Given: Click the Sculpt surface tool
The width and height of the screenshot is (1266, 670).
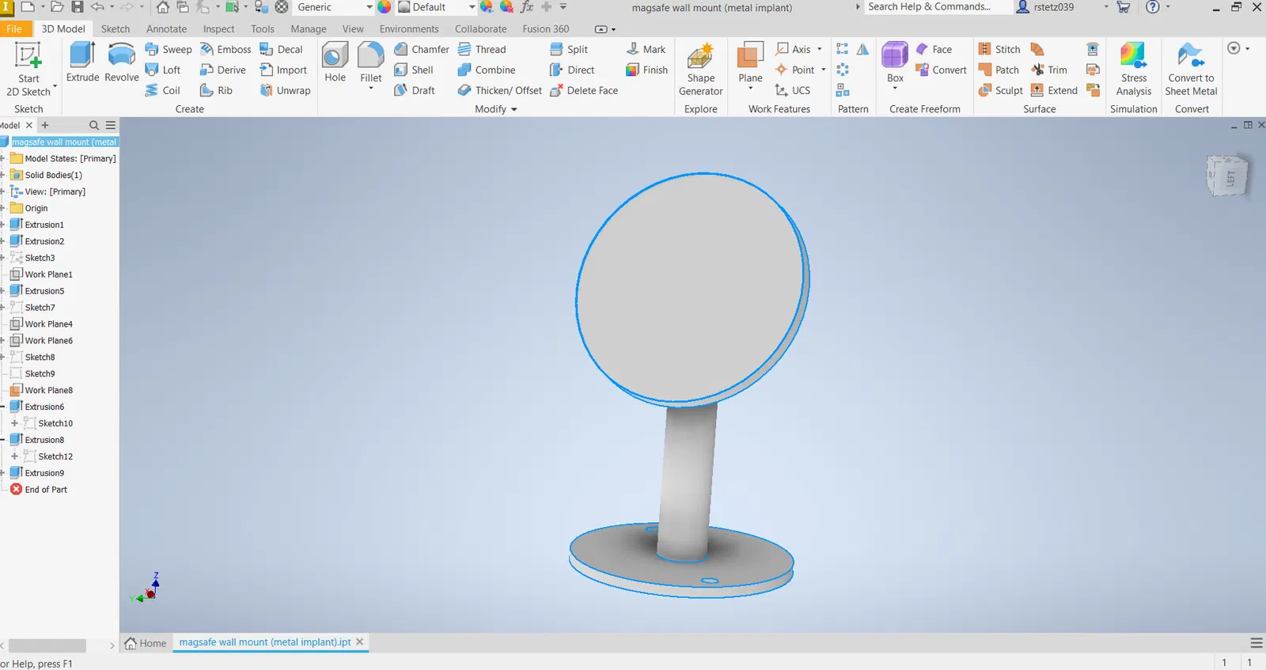Looking at the screenshot, I should click(x=1001, y=90).
